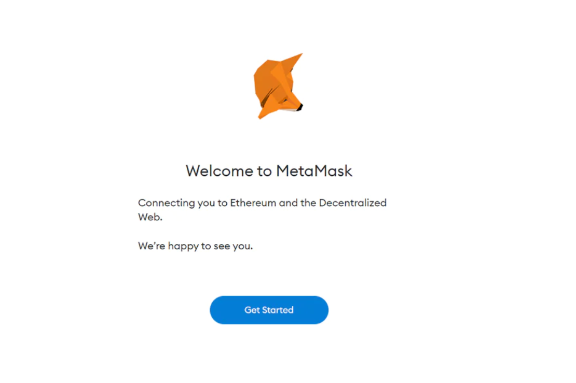This screenshot has height=383, width=576.
Task: Click the Get Started button
Action: 269,310
